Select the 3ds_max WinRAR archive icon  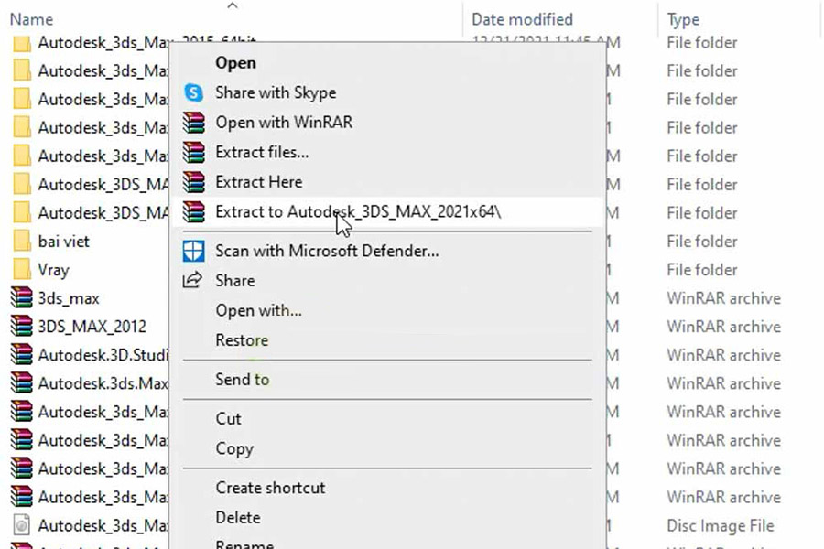coord(22,298)
